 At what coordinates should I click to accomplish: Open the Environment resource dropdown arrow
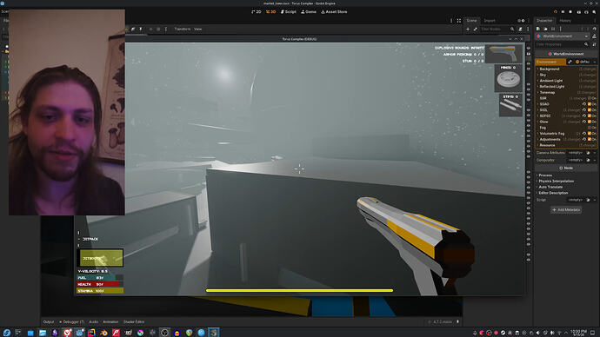pyautogui.click(x=594, y=62)
